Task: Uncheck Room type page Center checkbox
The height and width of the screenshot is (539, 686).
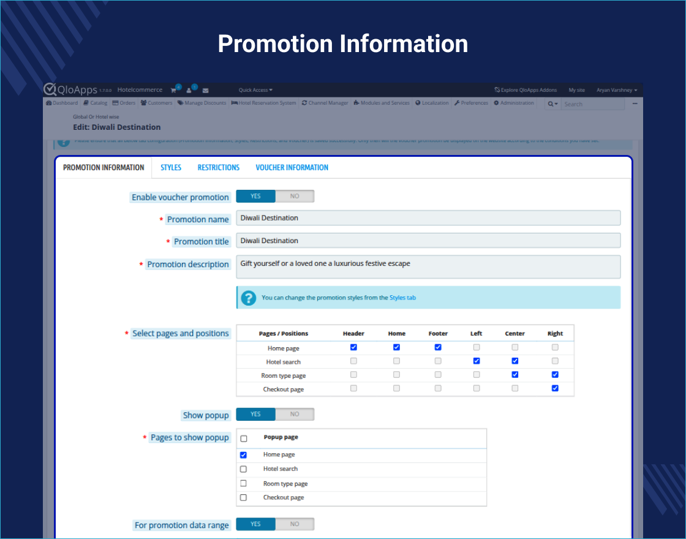Action: point(515,374)
